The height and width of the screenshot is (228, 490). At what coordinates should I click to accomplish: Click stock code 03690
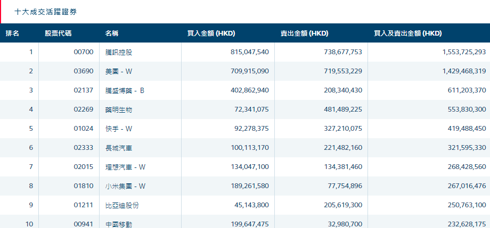click(x=84, y=71)
